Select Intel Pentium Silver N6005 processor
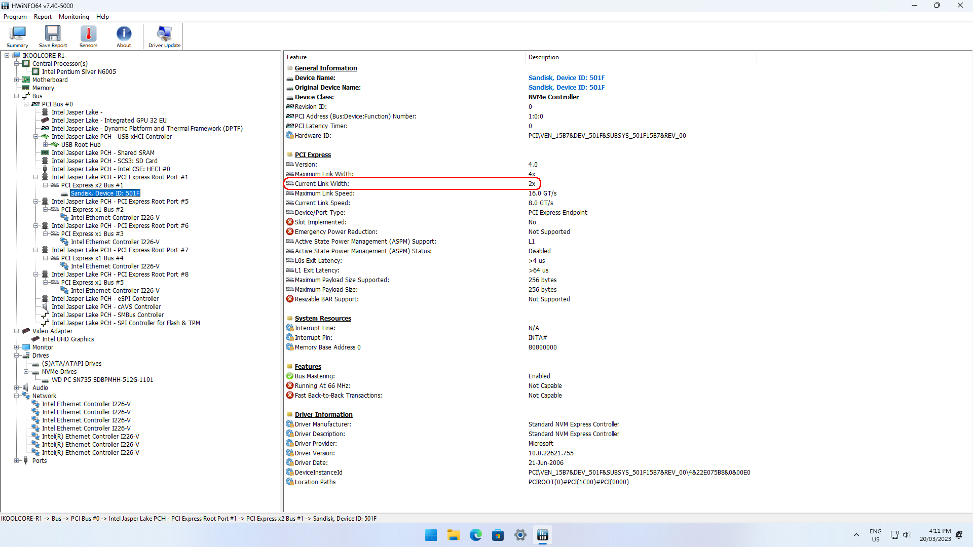Viewport: 973px width, 547px height. point(79,72)
